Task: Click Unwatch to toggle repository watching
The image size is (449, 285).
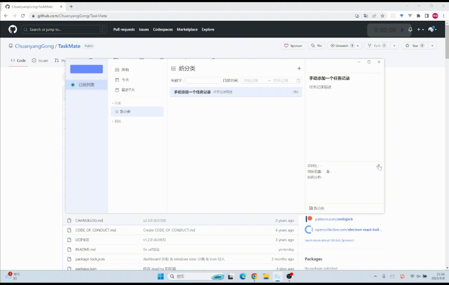Action: point(342,45)
